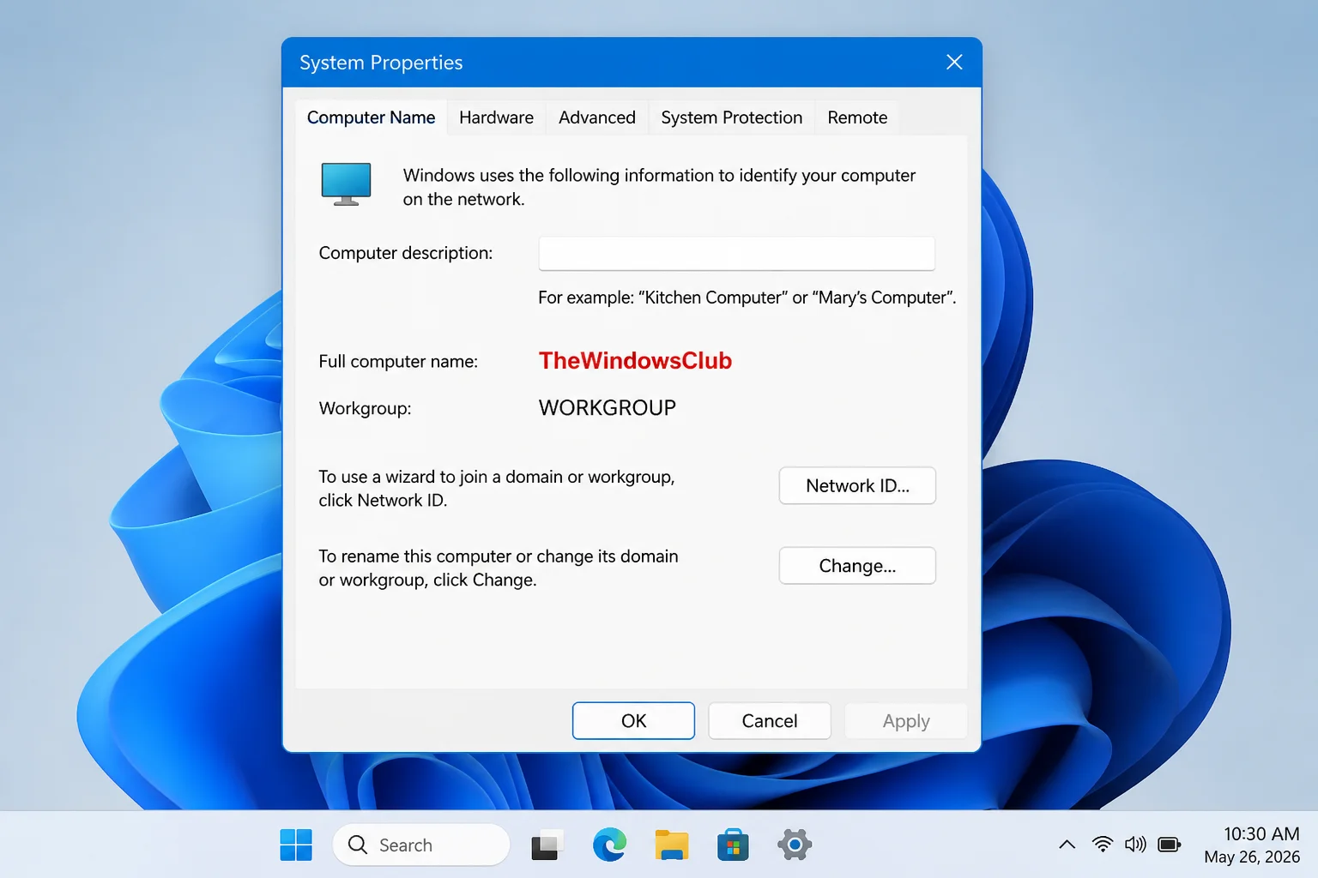
Task: Click the "Computer description:" label
Action: click(x=406, y=253)
